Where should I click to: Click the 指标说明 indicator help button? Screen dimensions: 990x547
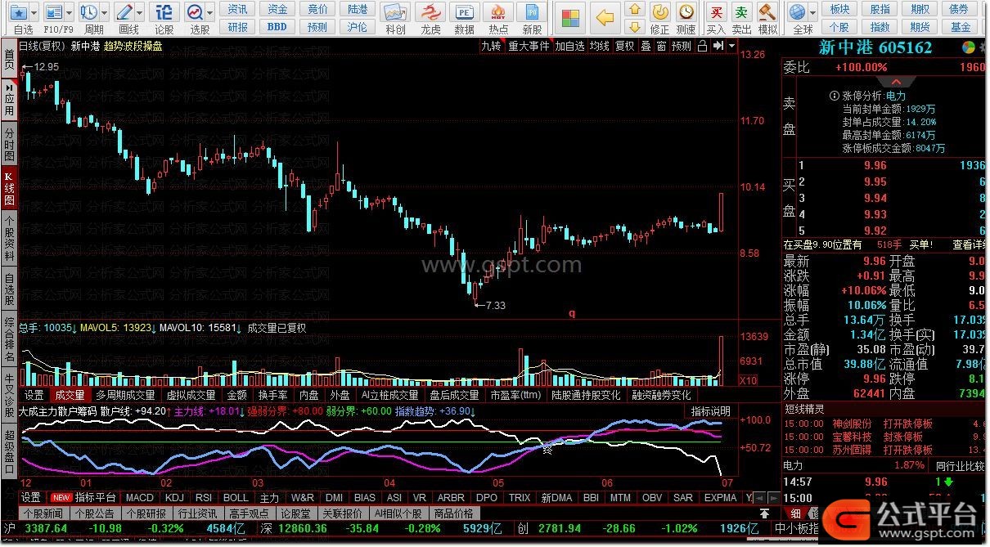pos(711,411)
